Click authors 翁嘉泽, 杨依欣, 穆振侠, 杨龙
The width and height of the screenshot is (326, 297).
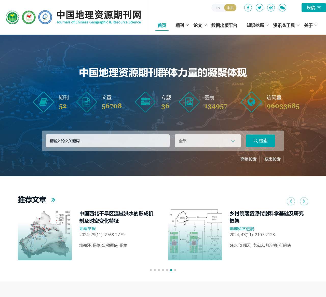(103, 245)
